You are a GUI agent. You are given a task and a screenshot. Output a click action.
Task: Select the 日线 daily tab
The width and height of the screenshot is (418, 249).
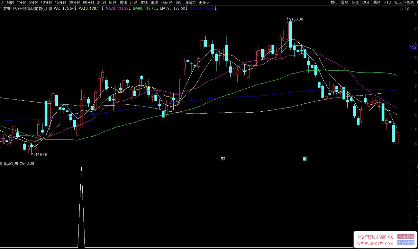[113, 3]
